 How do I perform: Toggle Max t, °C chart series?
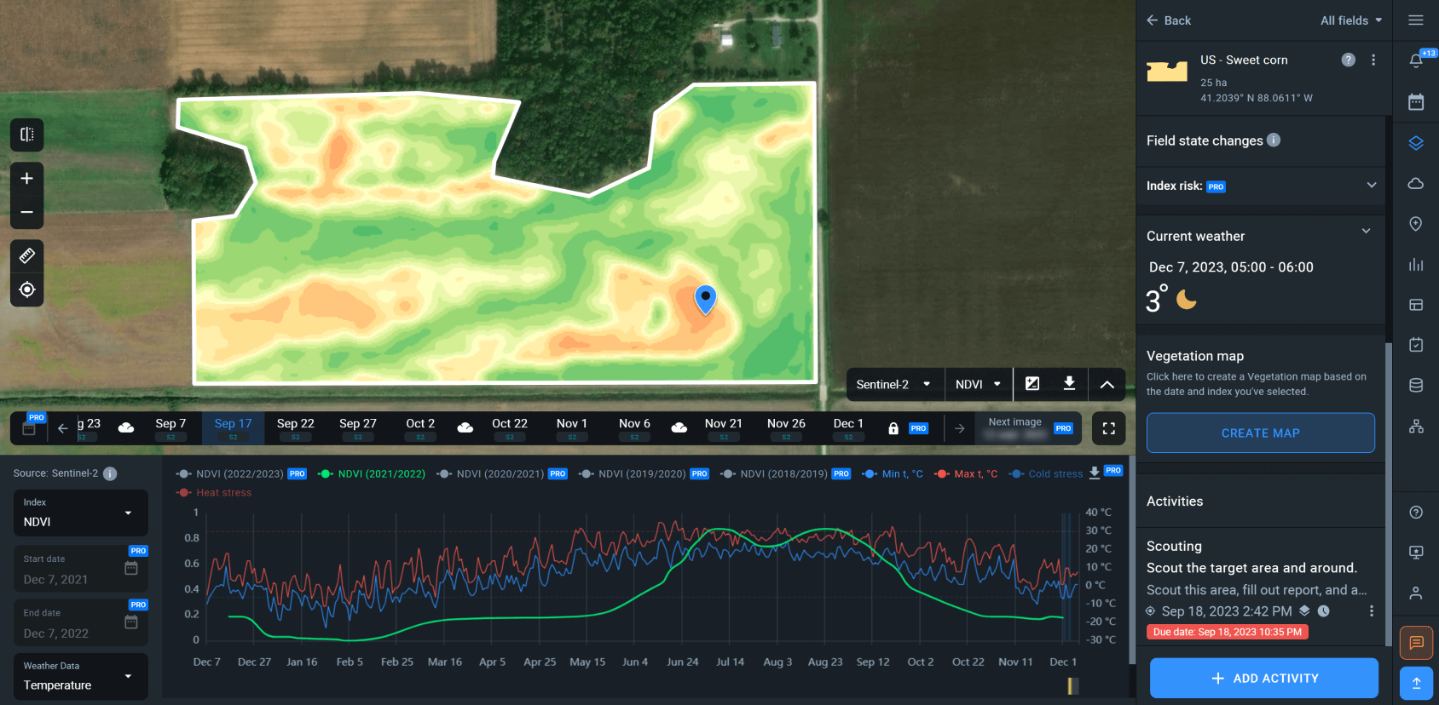pos(965,473)
